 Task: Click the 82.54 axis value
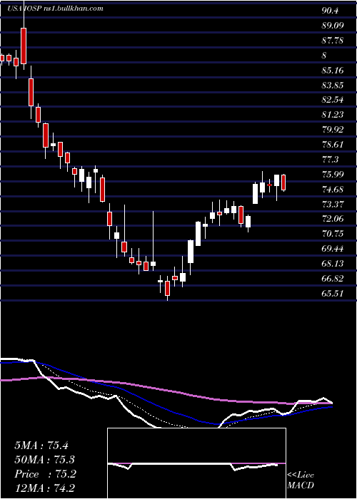[333, 100]
